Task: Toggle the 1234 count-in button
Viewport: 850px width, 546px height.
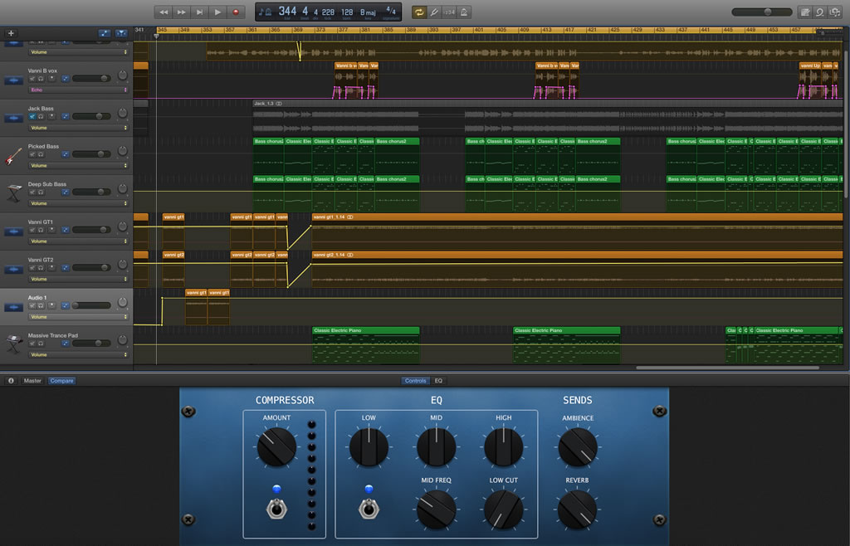Action: pyautogui.click(x=449, y=12)
